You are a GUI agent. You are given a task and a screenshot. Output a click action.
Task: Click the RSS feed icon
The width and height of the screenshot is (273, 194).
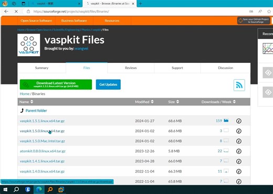click(x=239, y=85)
